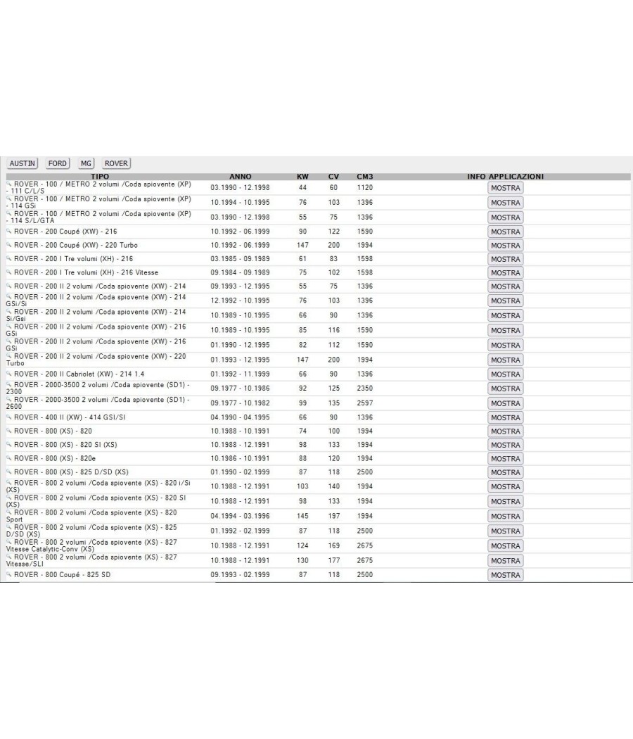The height and width of the screenshot is (739, 633).
Task: Click magnifier icon for Rover 100 111 C/L/S
Action: point(9,184)
